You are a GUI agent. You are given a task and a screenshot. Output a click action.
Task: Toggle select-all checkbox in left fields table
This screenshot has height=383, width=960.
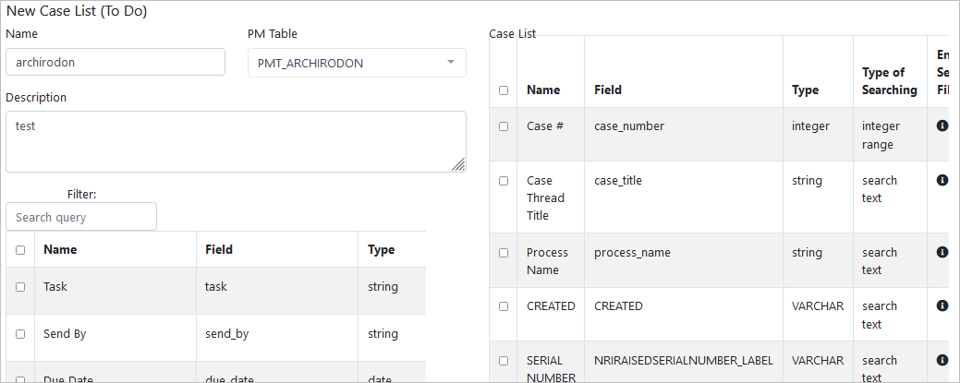pos(20,250)
